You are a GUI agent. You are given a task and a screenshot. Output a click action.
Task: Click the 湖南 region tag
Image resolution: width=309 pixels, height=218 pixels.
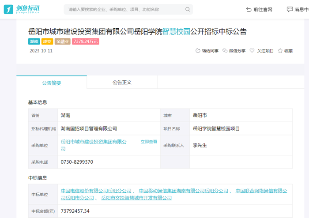click(x=34, y=41)
